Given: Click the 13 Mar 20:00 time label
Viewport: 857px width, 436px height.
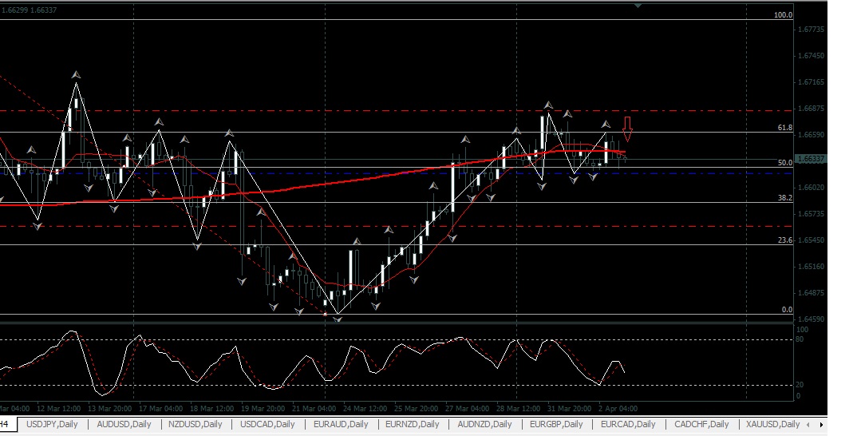Looking at the screenshot, I should [109, 409].
